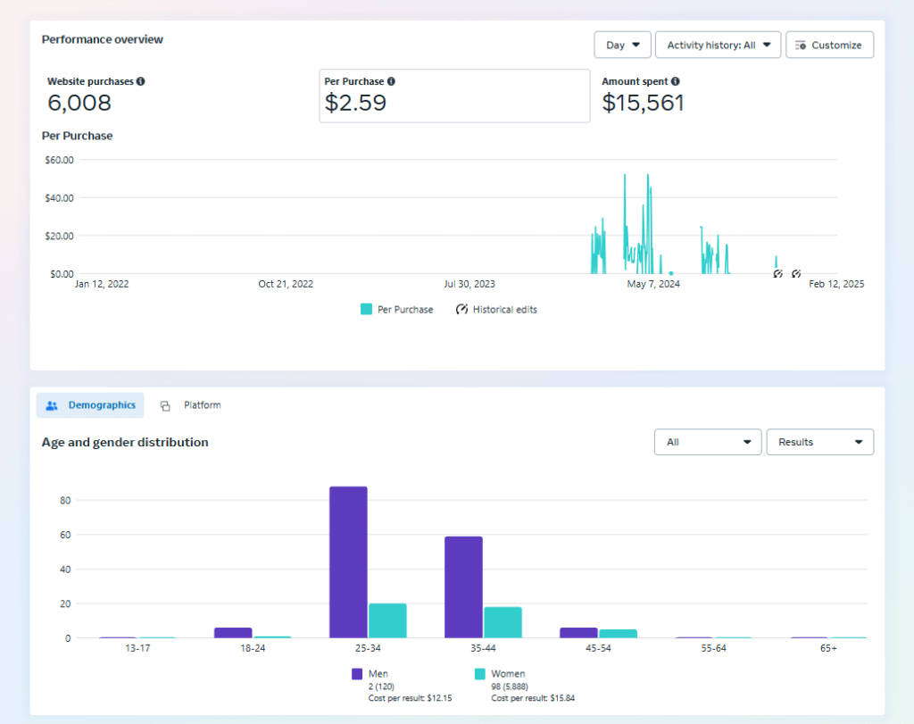This screenshot has height=724, width=914.
Task: Click the purple Men legend swatch
Action: pos(357,674)
